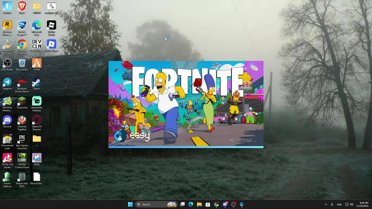
Task: Open Rockstar Games Launcher shortcut
Action: click(7, 28)
